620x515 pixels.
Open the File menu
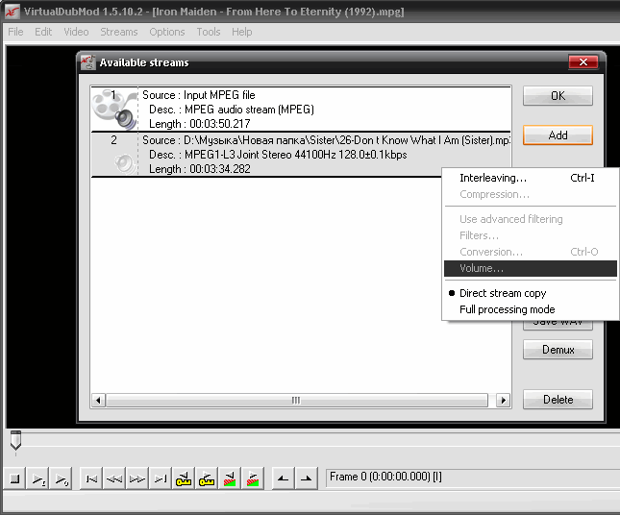coord(15,32)
